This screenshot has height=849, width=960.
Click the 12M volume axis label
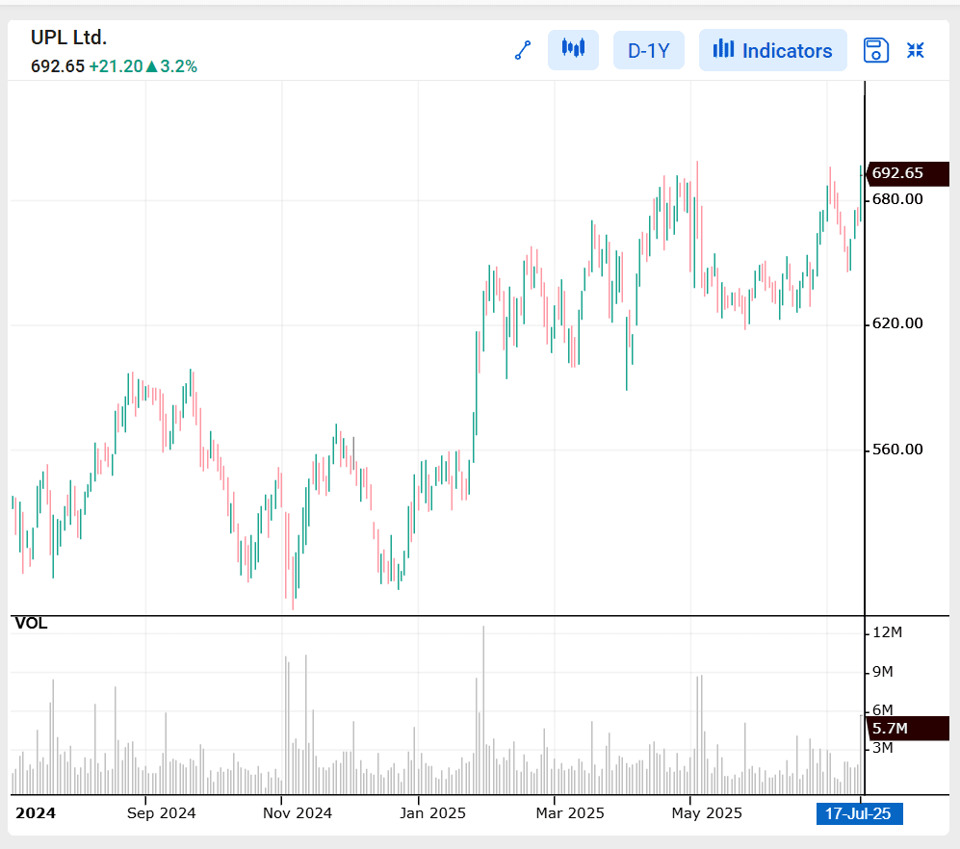click(x=887, y=632)
